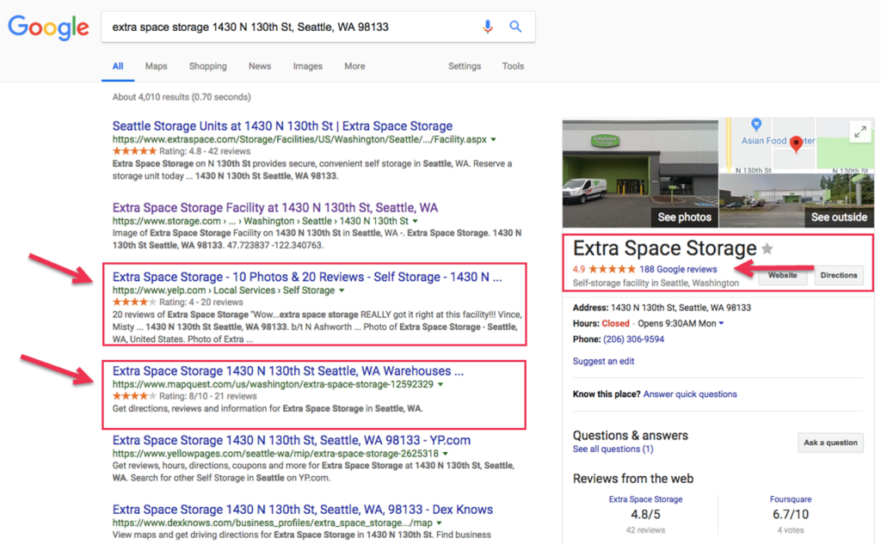Switch to the Images tab
881x544 pixels.
coord(307,66)
